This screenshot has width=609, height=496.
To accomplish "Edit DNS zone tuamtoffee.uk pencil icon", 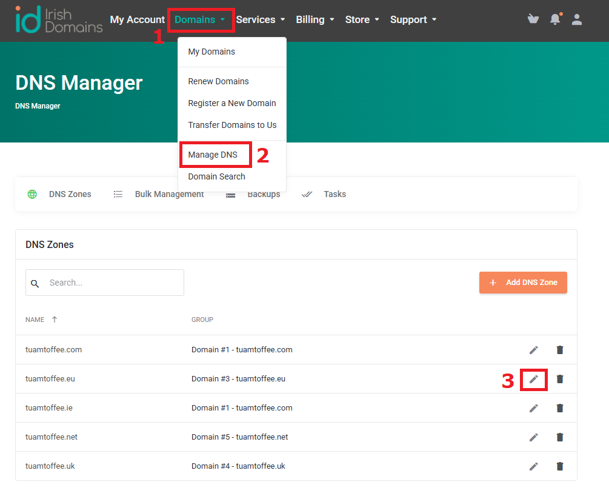I will click(534, 466).
